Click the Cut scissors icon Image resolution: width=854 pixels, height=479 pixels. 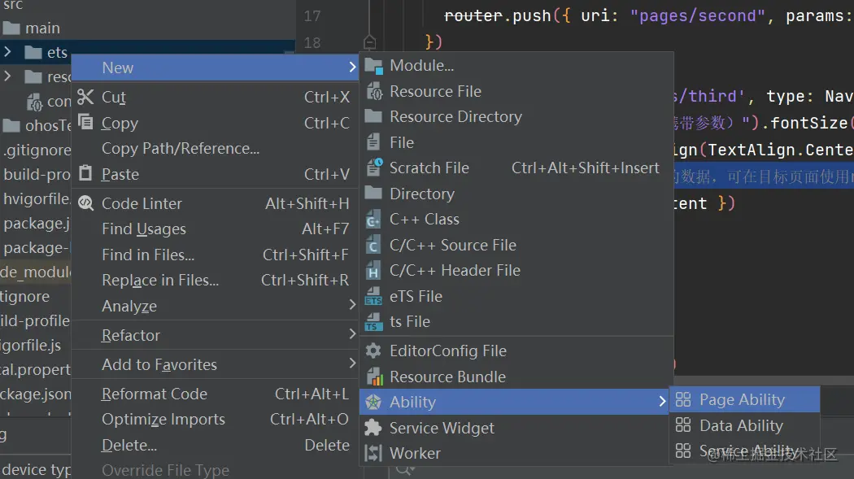[x=85, y=97]
